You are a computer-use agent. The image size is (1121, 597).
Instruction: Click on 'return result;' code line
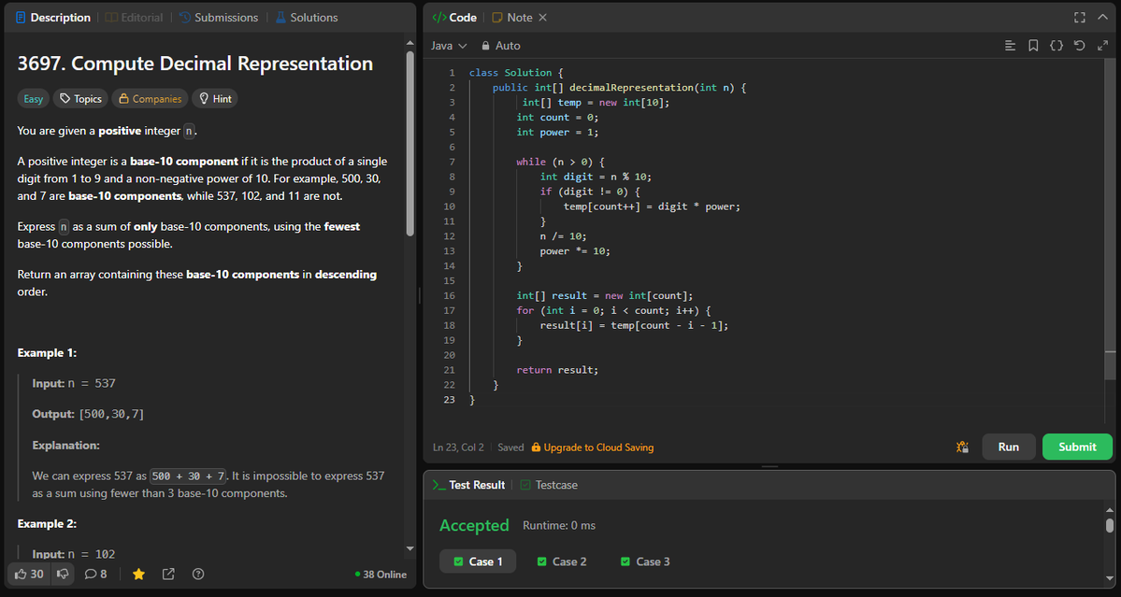pyautogui.click(x=557, y=370)
